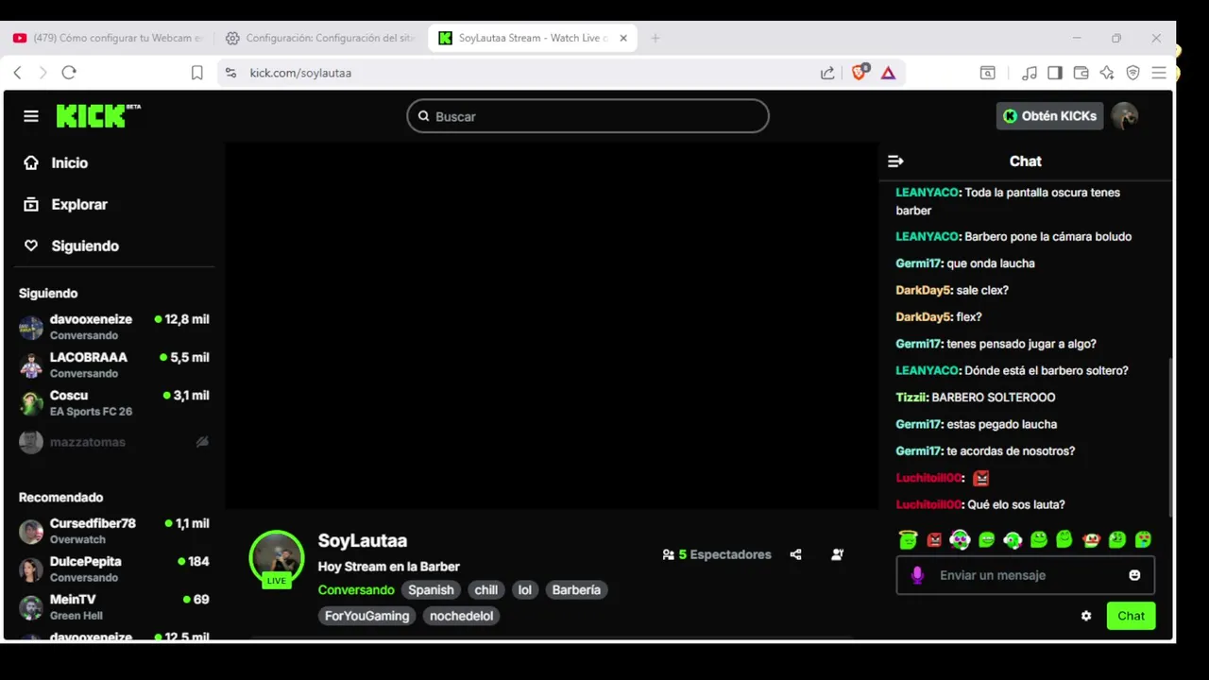The width and height of the screenshot is (1209, 680).
Task: Select the nochedelol tag
Action: [x=461, y=616]
